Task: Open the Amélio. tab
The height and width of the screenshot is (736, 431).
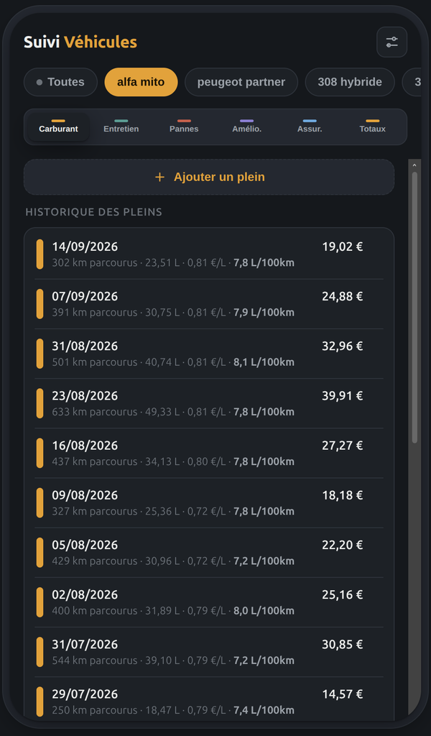Action: 246,126
